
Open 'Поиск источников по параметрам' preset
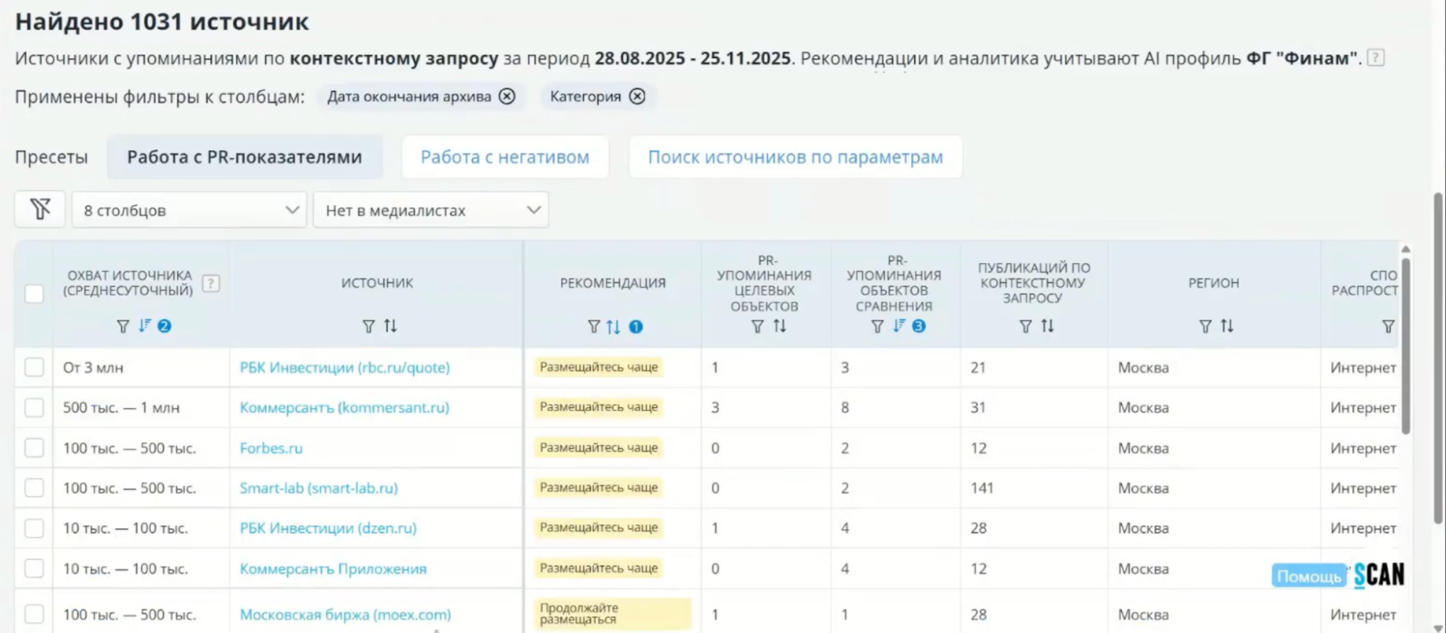[x=796, y=157]
